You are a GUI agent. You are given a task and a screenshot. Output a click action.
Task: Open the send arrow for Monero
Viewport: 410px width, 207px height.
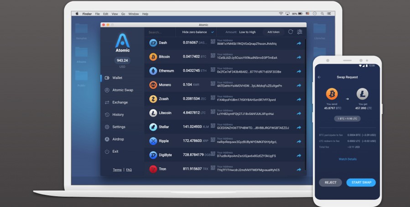click(x=299, y=85)
